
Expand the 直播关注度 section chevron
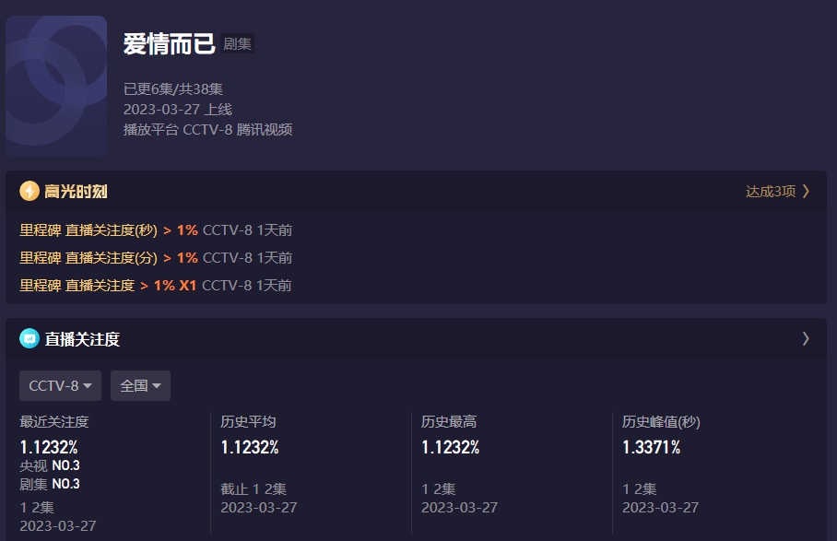(806, 338)
